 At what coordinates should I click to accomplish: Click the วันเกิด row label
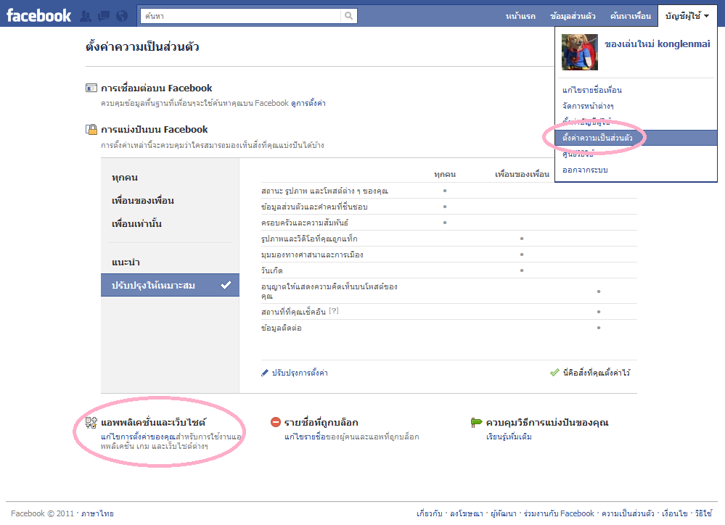(x=272, y=270)
